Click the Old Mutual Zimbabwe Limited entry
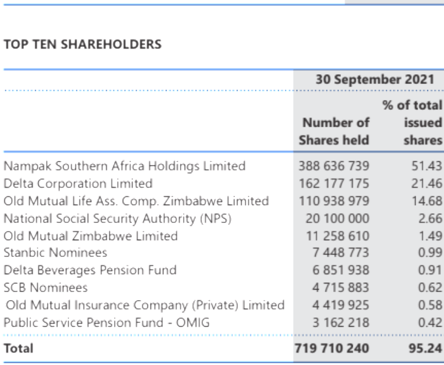 pos(91,236)
